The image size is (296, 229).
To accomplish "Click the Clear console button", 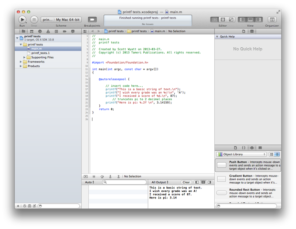I will 186,182.
